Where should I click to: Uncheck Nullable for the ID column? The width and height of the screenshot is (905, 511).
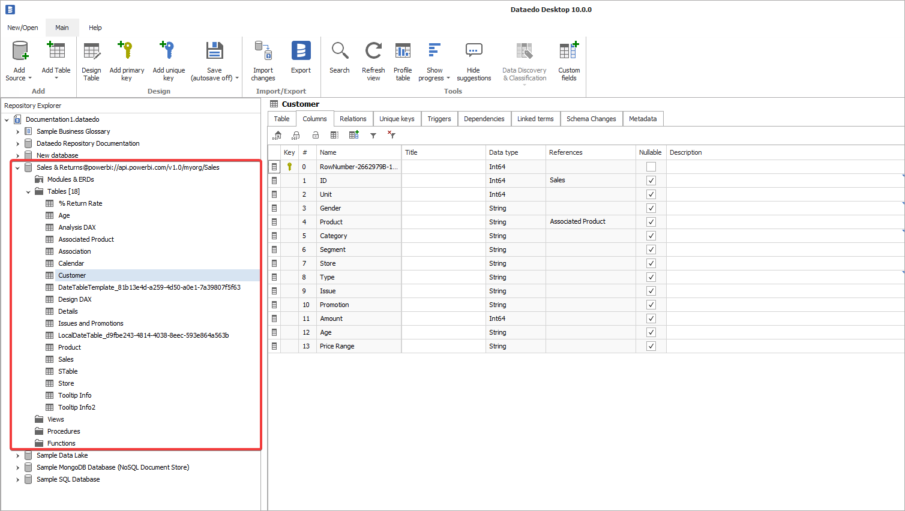click(x=651, y=180)
